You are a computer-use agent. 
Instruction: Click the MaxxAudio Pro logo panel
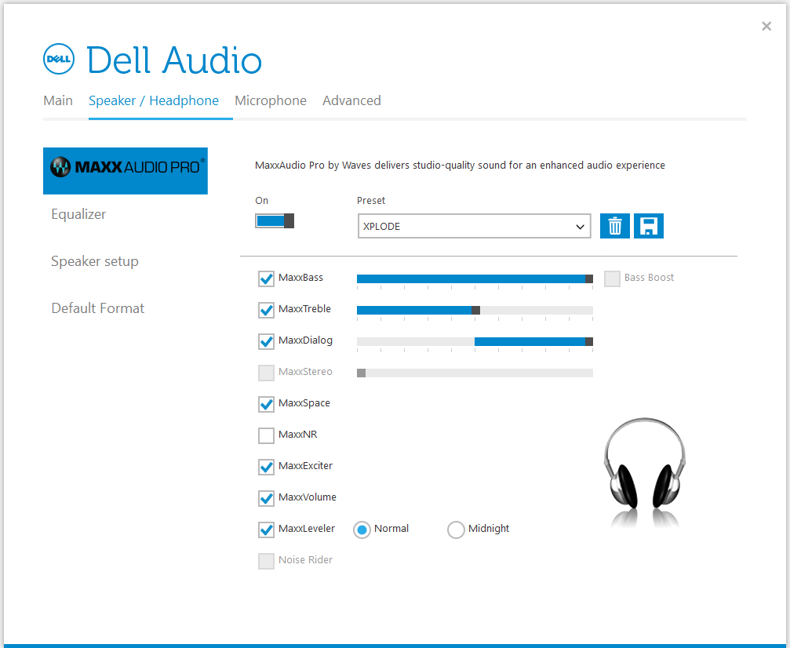126,171
